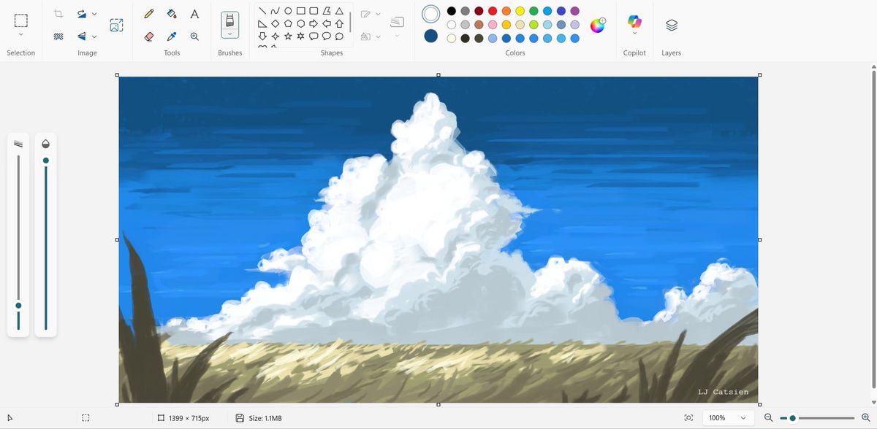Viewport: 877px width, 429px height.
Task: Click the cursor position icon in status bar
Action: tap(10, 418)
